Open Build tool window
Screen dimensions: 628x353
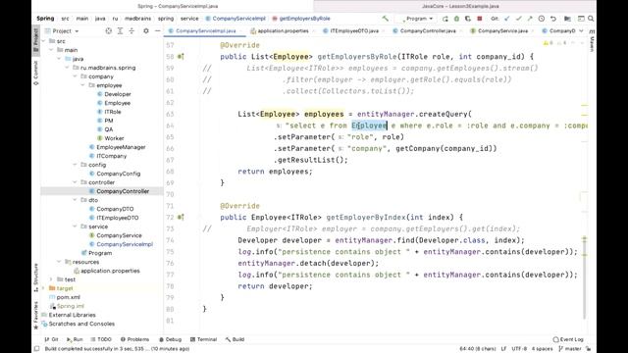[x=235, y=339]
